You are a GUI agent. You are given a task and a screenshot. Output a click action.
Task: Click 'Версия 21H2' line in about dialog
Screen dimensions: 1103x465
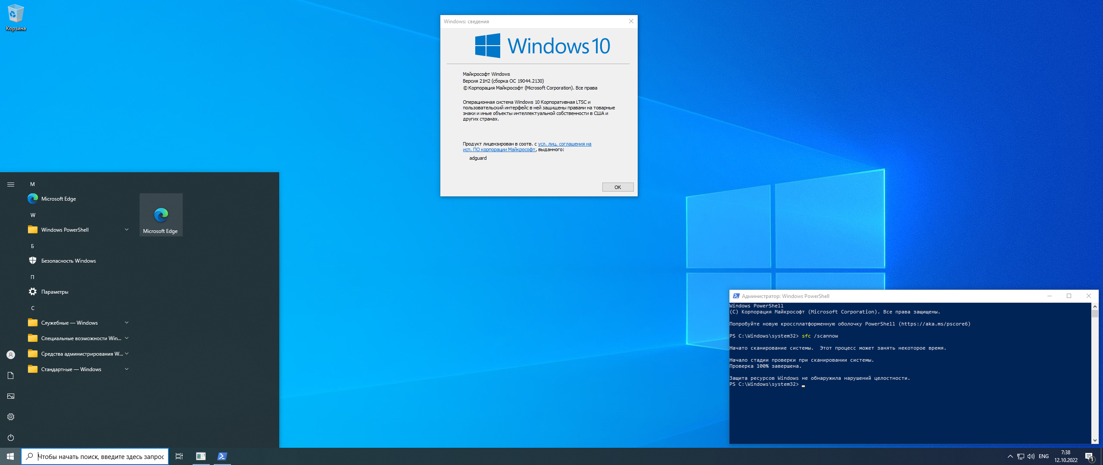click(503, 81)
